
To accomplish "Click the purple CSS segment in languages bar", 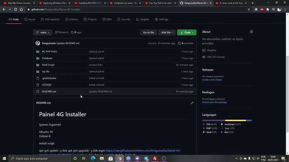I will [214, 121].
